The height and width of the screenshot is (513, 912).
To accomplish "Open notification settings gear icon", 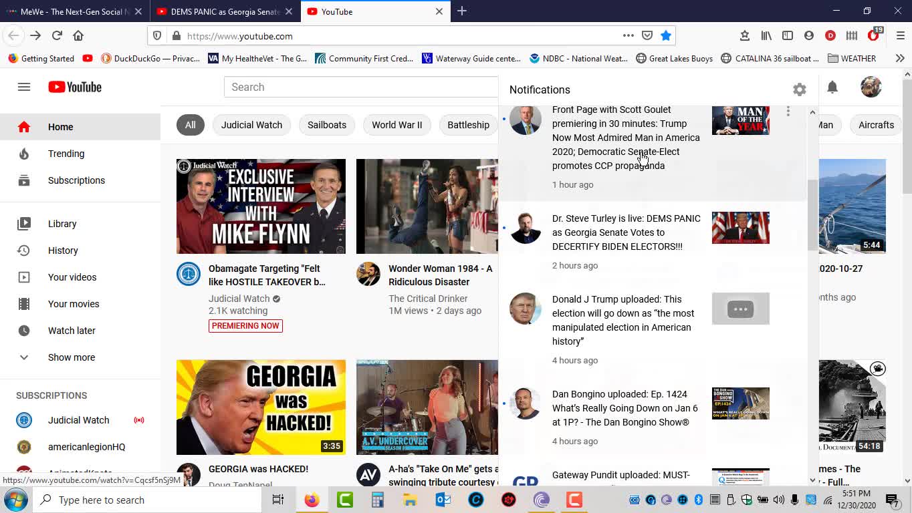I will (800, 90).
